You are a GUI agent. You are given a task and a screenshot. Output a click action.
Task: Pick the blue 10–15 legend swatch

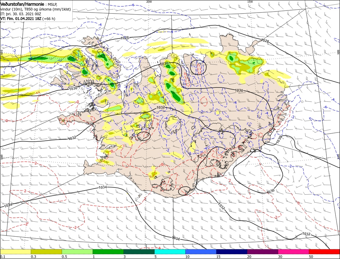click(x=201, y=252)
